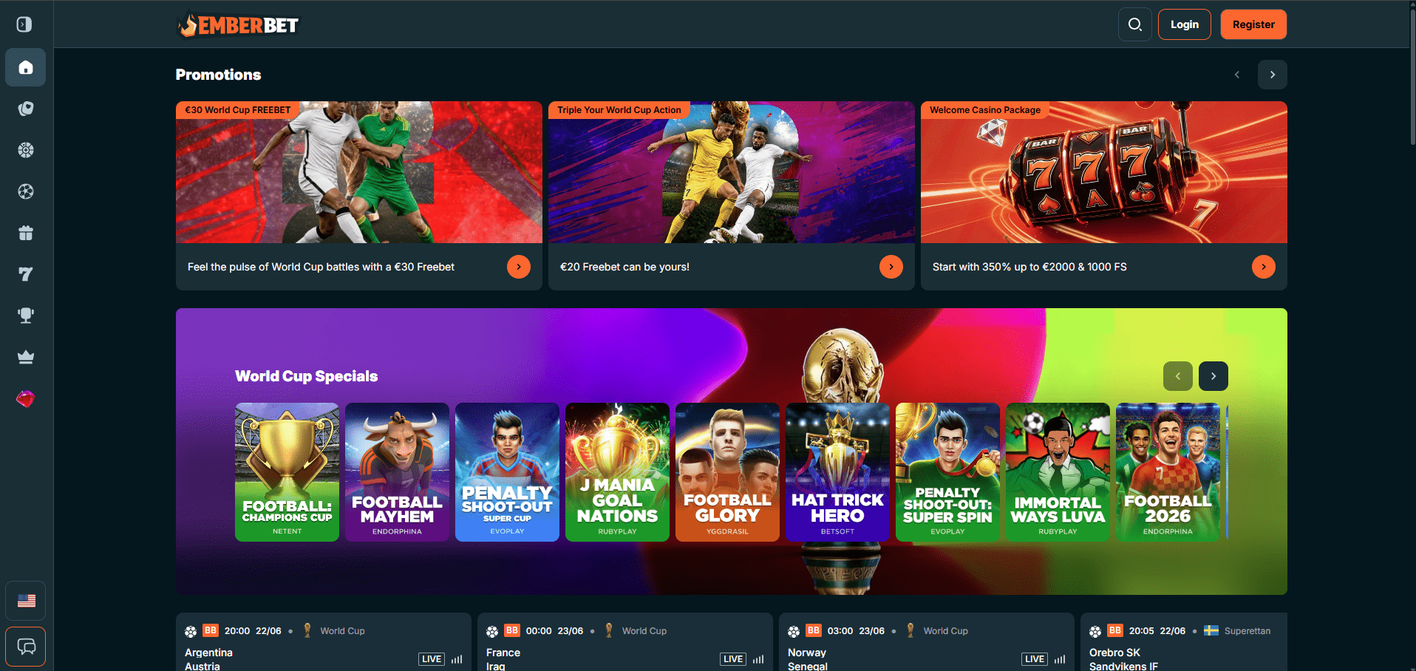Open the €30 World Cup FREEBET banner
This screenshot has width=1416, height=671.
click(x=359, y=172)
